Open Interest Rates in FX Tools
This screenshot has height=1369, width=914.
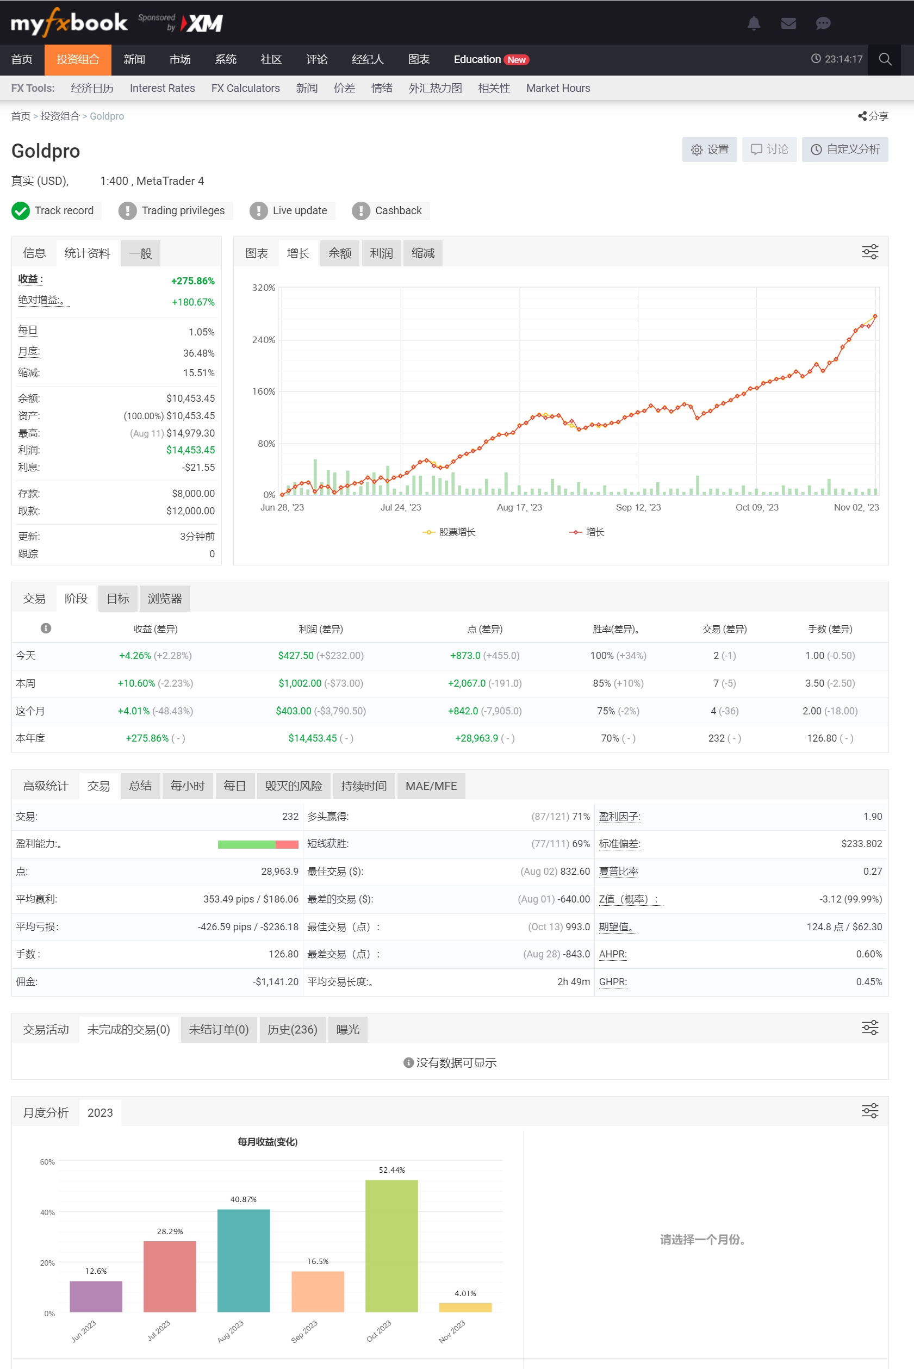tap(163, 88)
